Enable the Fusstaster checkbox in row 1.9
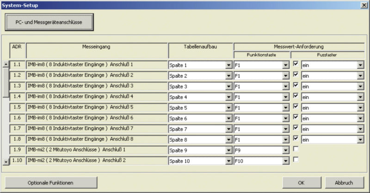This screenshot has width=370, height=193. point(296,149)
